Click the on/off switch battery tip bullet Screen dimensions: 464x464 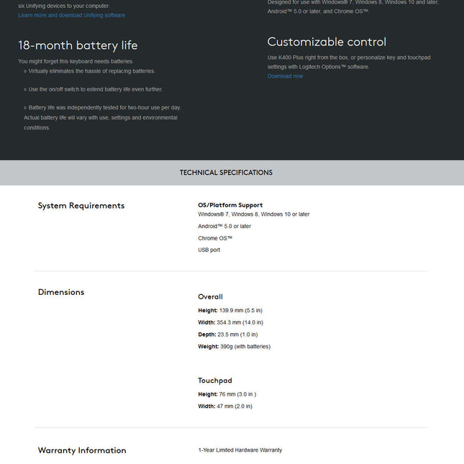[94, 89]
